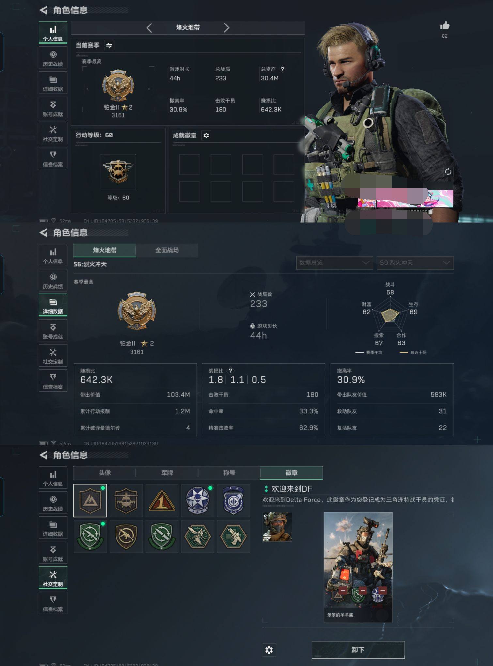Click the 卸下 unequip button

(x=358, y=650)
